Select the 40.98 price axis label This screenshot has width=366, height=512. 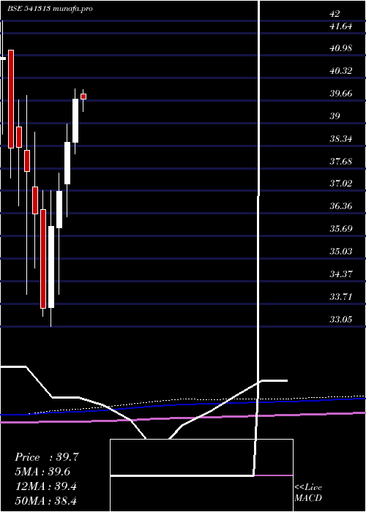341,48
